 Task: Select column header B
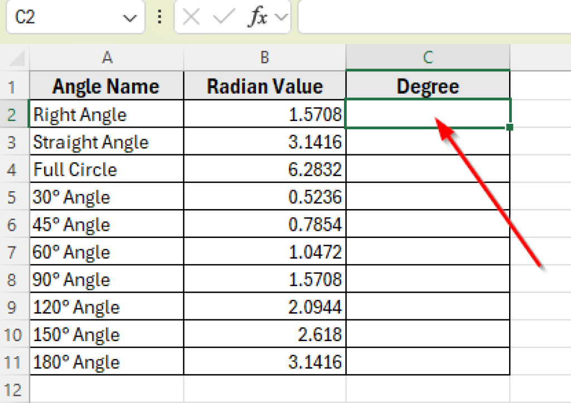coord(264,57)
